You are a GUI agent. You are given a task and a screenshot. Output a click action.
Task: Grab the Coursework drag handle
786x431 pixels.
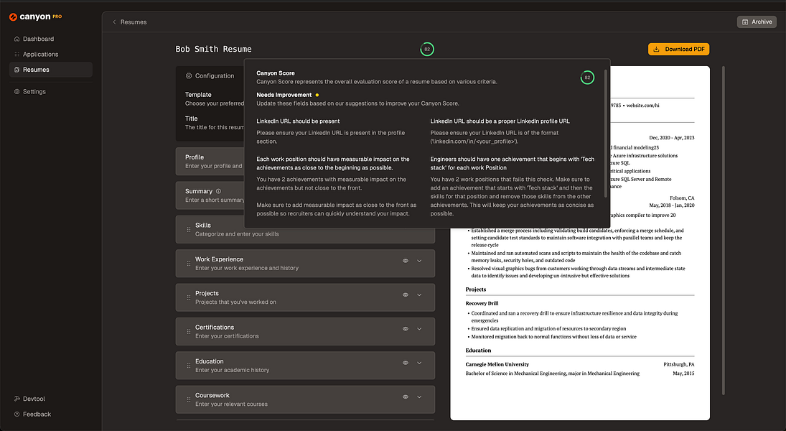coord(189,400)
